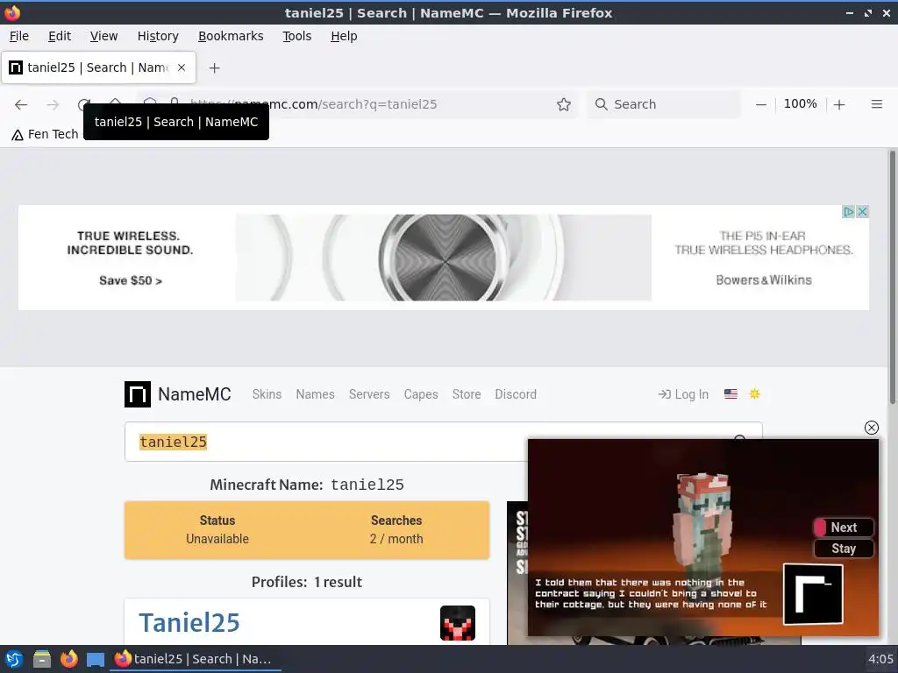The height and width of the screenshot is (673, 898).
Task: Open the Bookmarks menu
Action: pos(231,36)
